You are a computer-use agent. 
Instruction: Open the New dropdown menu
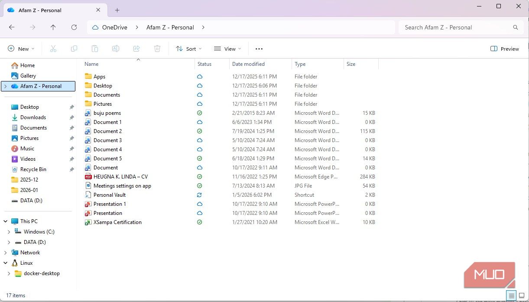21,49
